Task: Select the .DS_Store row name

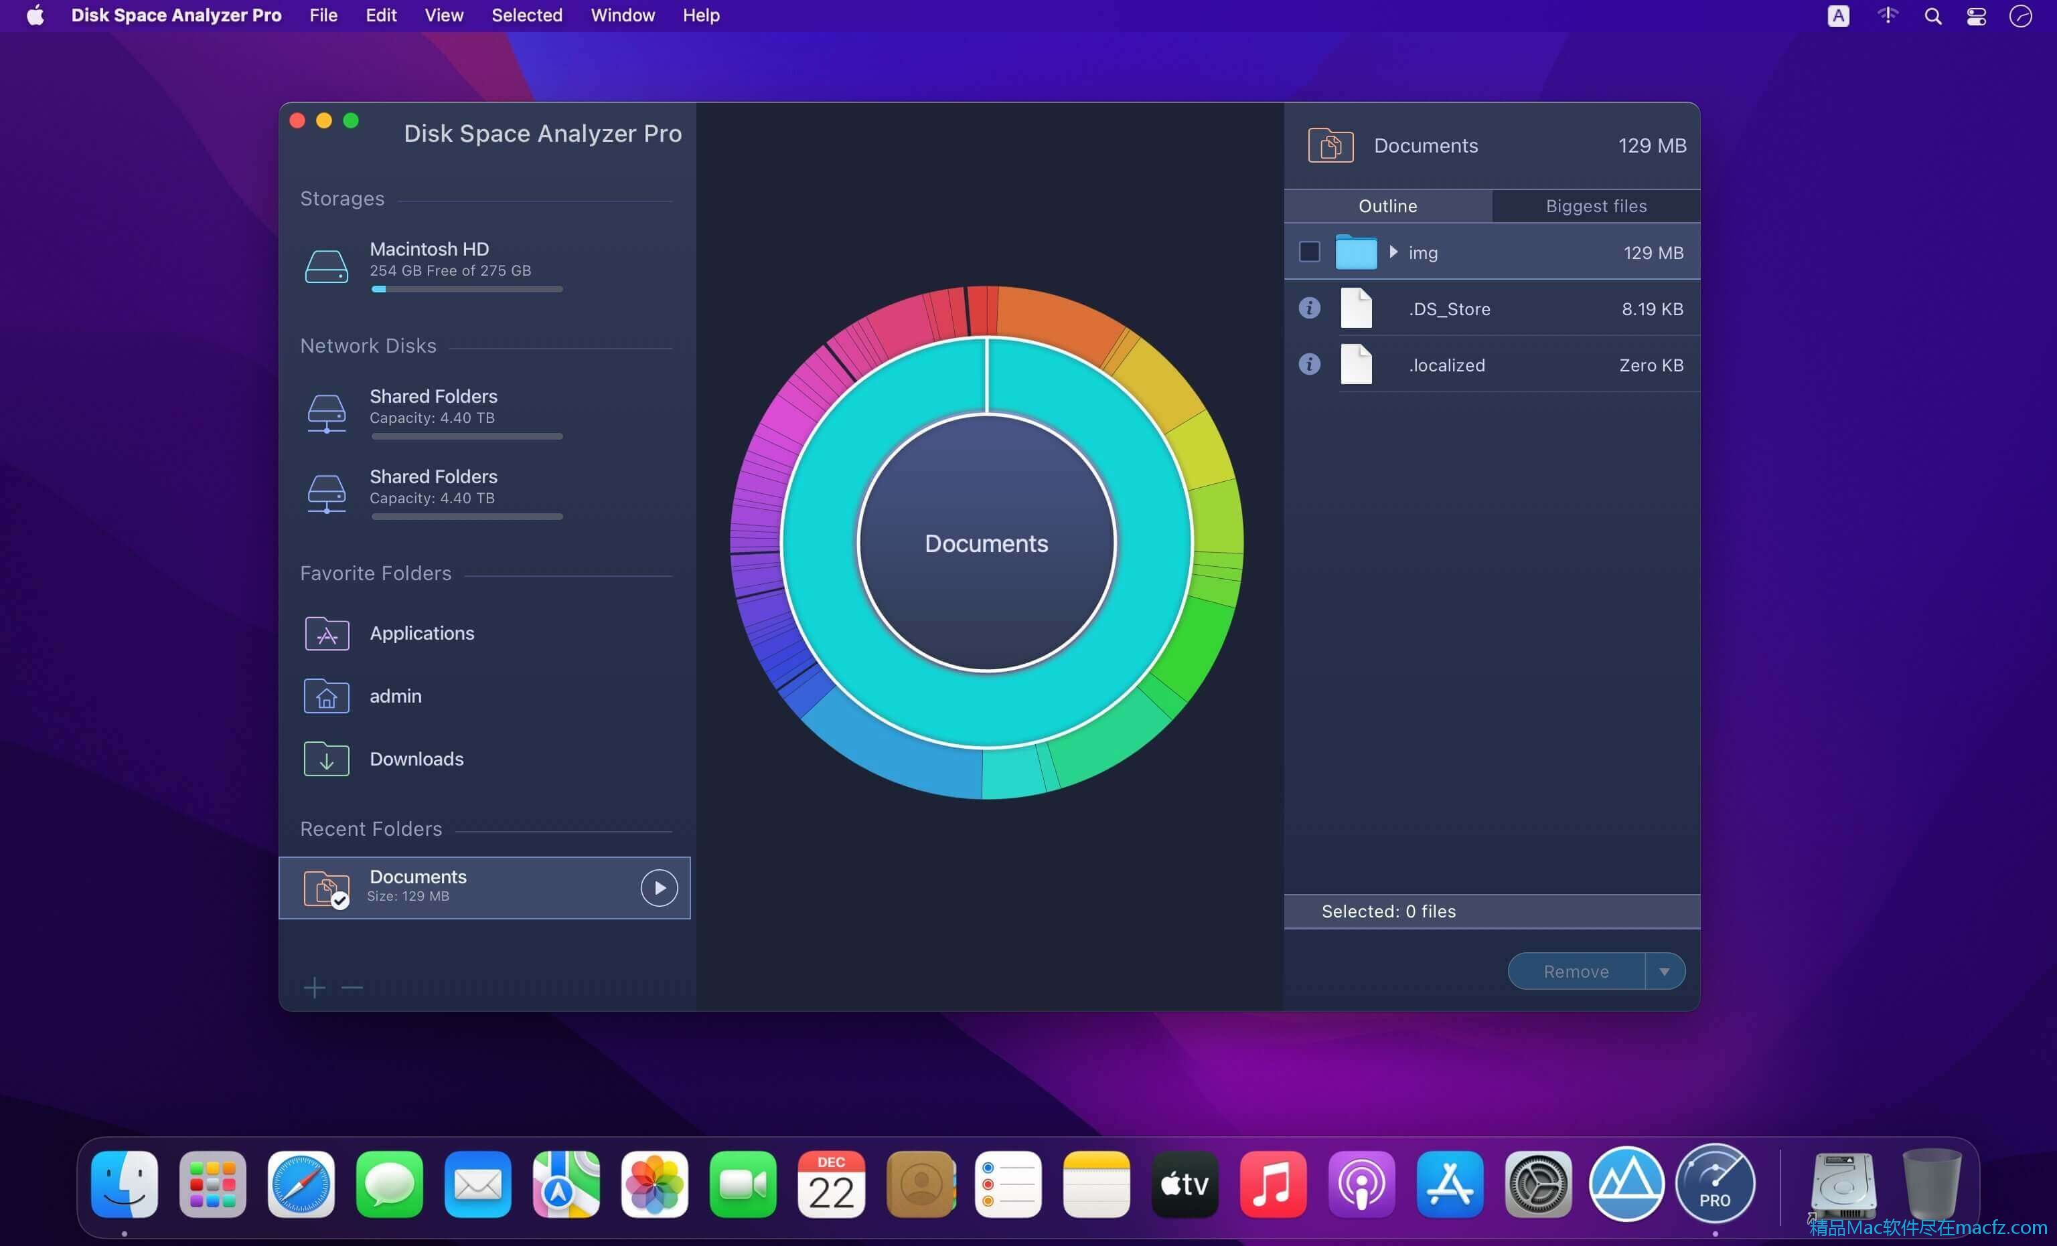Action: [x=1449, y=308]
